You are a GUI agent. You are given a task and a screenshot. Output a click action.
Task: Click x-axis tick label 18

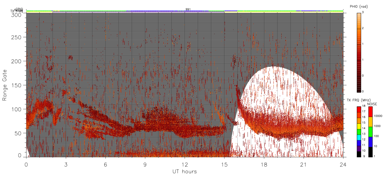click(x=264, y=164)
